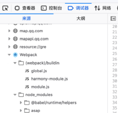The height and width of the screenshot is (113, 118).
Task: Click line number 34 in gutter
Action: (x=115, y=103)
